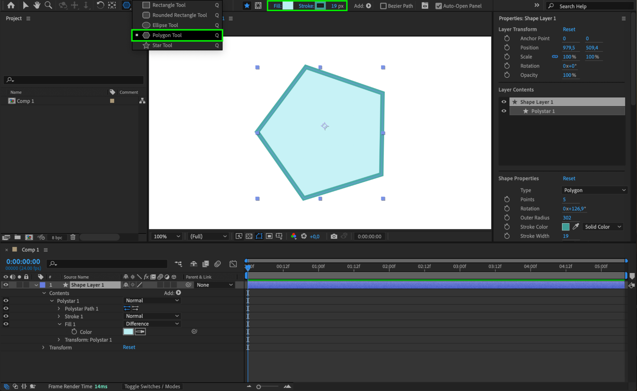Choose Ellipse Tool from shape menu
Screen dimensions: 637x391
pos(165,25)
